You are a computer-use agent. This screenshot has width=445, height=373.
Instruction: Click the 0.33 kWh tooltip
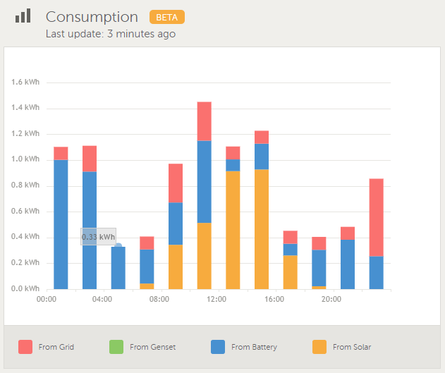(98, 237)
